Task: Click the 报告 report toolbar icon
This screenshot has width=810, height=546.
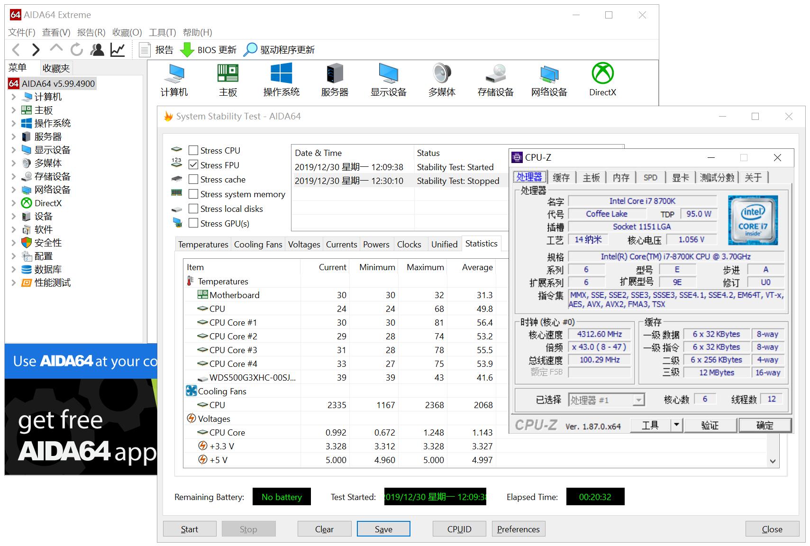Action: [145, 50]
